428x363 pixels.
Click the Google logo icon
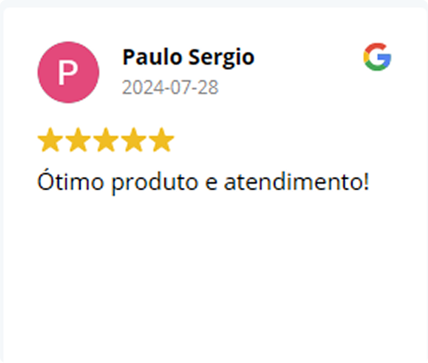click(x=377, y=57)
